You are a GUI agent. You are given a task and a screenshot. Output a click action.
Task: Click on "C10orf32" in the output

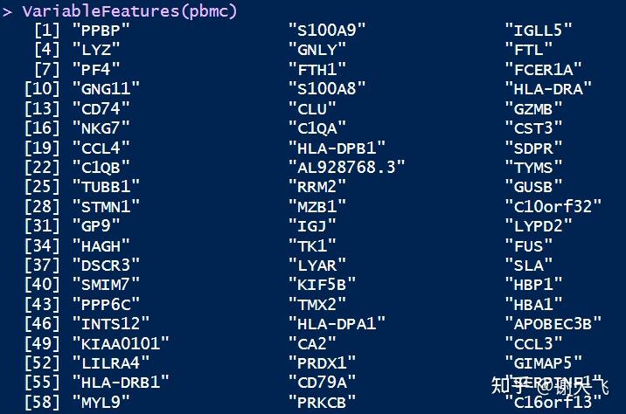click(553, 206)
